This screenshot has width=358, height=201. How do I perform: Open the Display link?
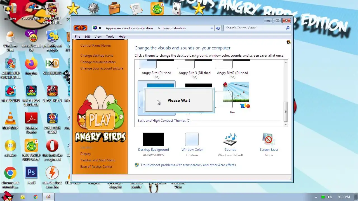pos(86,154)
